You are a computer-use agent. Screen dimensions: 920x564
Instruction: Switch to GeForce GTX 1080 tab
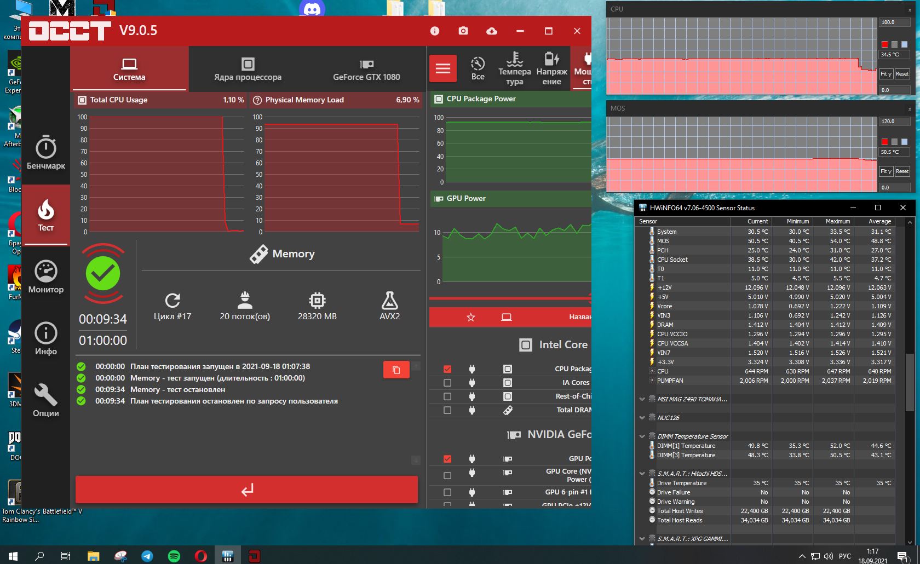(x=366, y=69)
